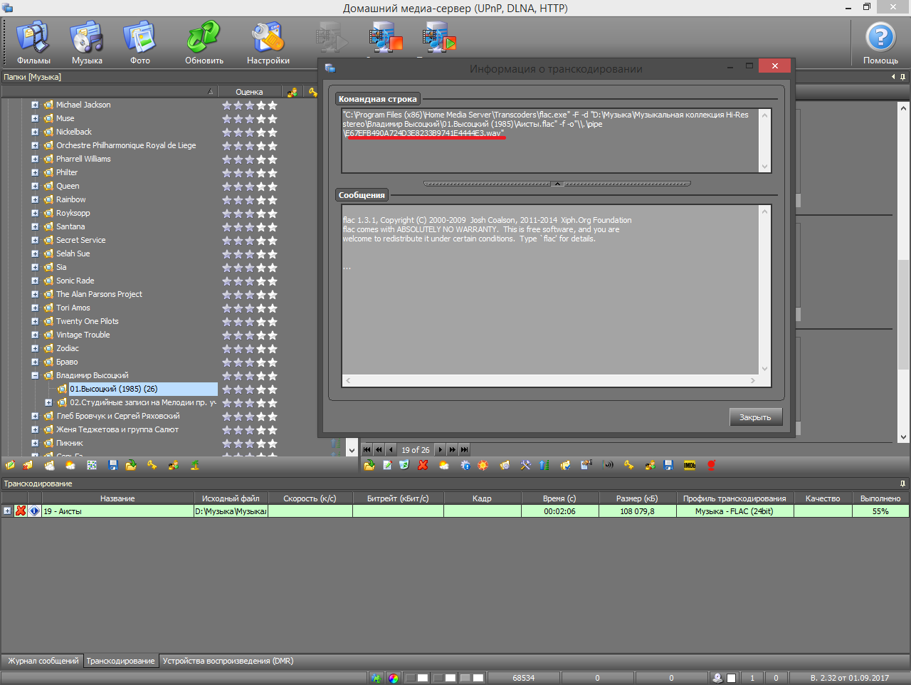This screenshot has width=911, height=685.
Task: Click the IMDb icon in lower toolbar
Action: pyautogui.click(x=690, y=465)
